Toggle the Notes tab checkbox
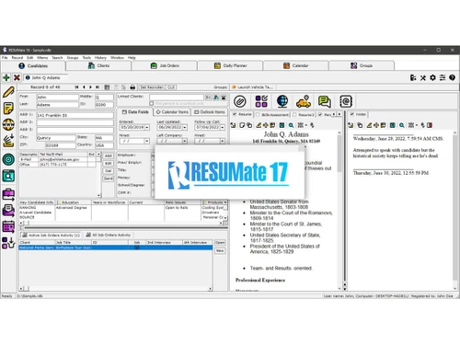Viewport: 460px width, 345px height. 352,114
